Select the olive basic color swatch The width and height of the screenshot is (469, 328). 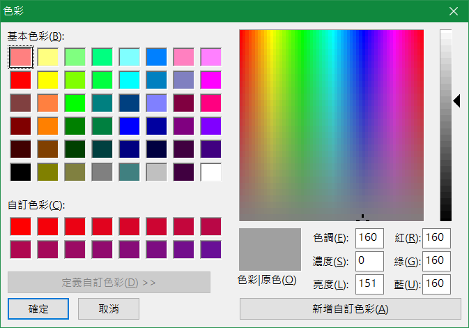(48, 172)
